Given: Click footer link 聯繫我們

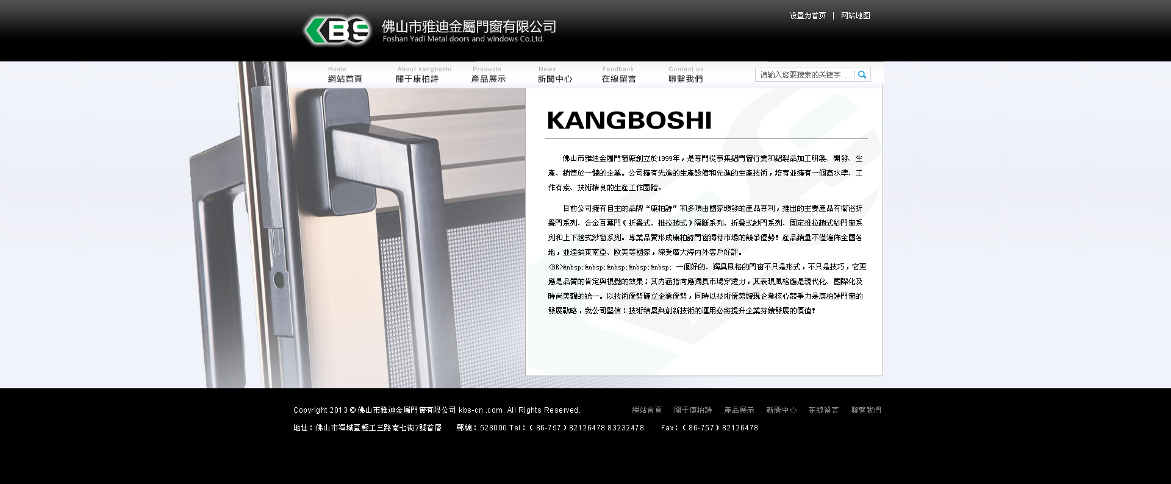Looking at the screenshot, I should pos(866,410).
